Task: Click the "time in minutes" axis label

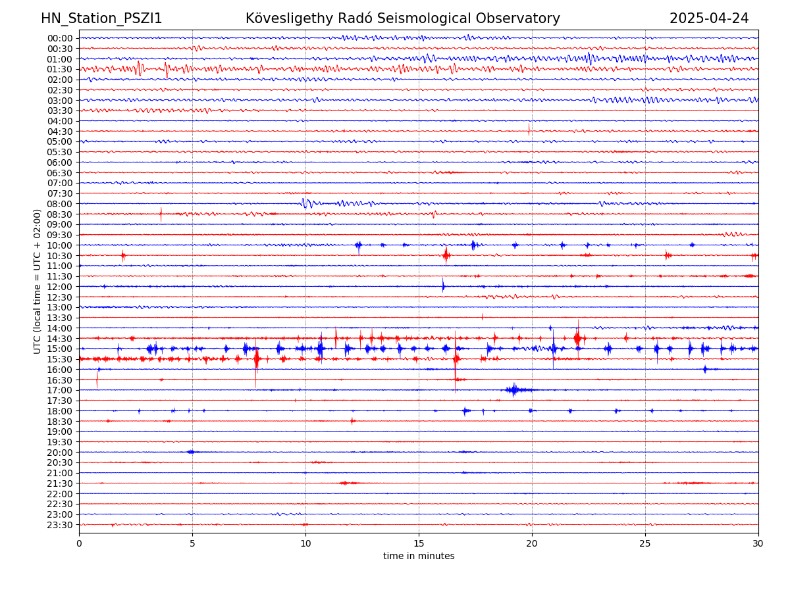Action: pyautogui.click(x=419, y=556)
